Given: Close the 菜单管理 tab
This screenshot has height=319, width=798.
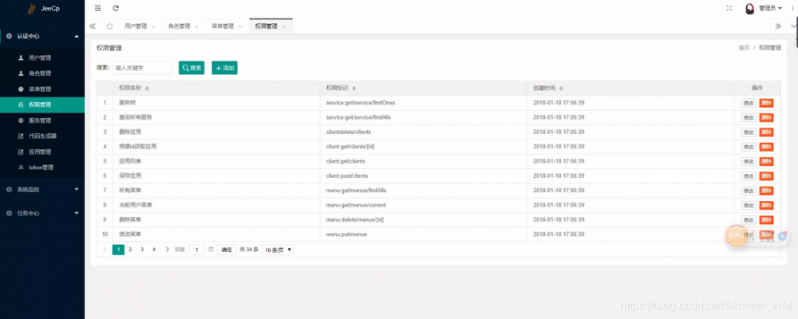Looking at the screenshot, I should [x=239, y=26].
